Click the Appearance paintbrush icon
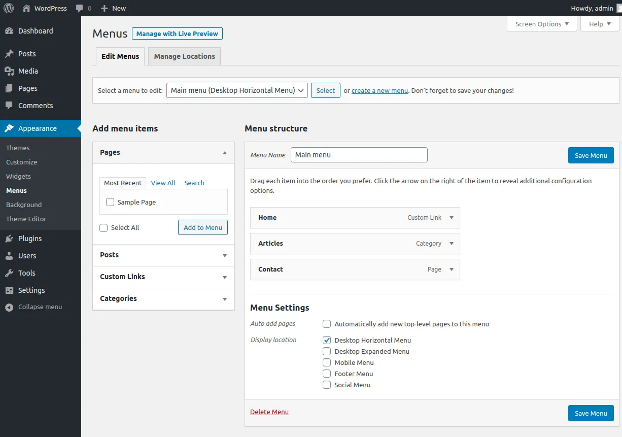 [x=9, y=128]
